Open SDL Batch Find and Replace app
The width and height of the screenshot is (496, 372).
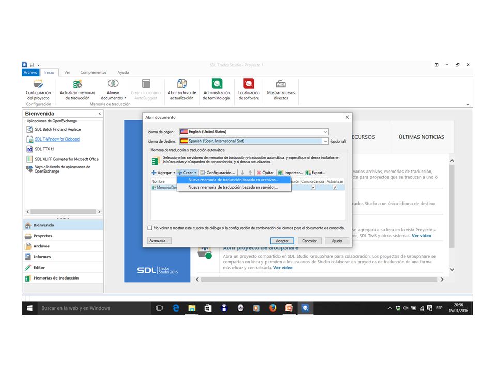(57, 129)
